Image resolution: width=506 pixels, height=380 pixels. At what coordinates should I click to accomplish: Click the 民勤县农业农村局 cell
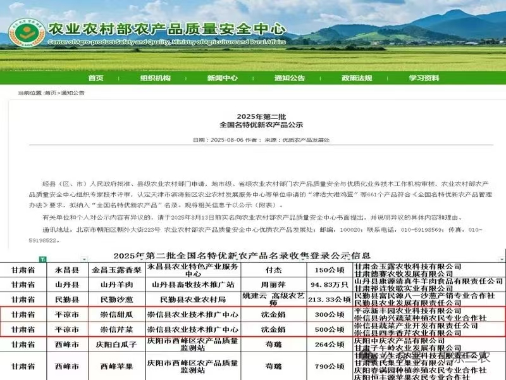click(x=193, y=300)
